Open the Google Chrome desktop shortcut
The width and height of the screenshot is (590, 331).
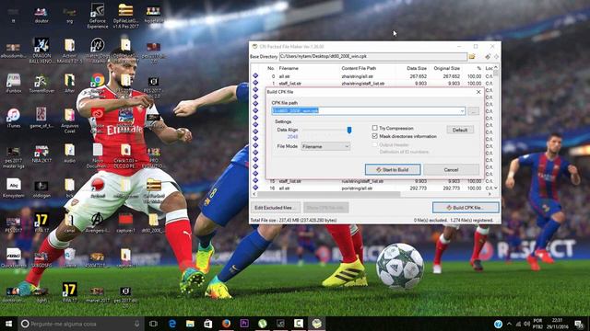pyautogui.click(x=98, y=82)
